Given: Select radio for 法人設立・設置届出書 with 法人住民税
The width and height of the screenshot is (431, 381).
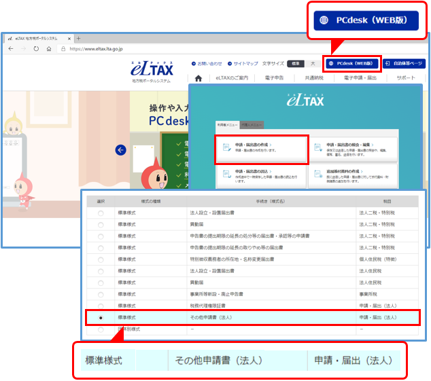Looking at the screenshot, I should (x=101, y=272).
